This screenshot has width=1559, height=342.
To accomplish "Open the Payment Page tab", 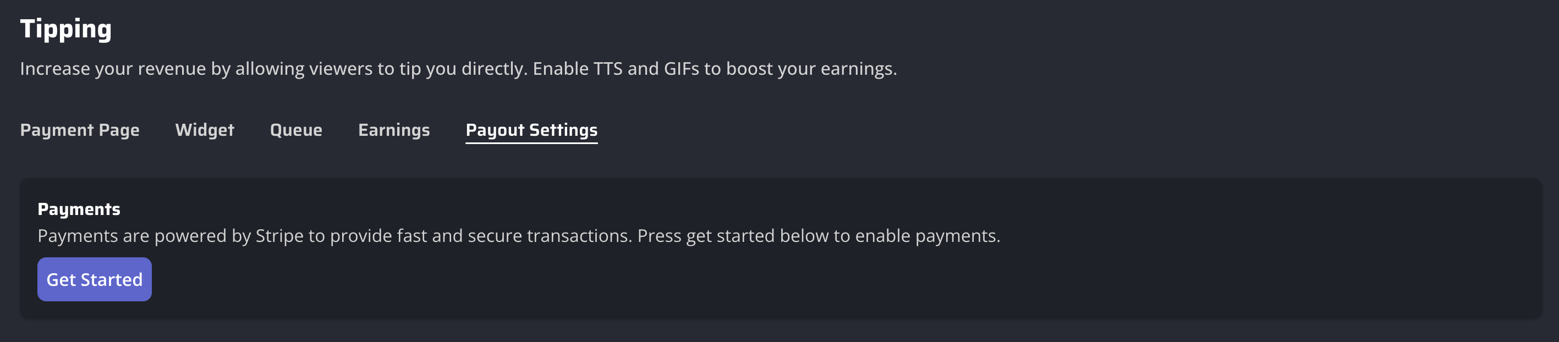I will tap(79, 130).
